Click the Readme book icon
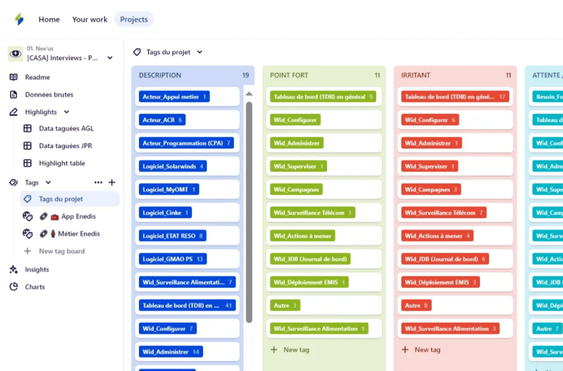This screenshot has height=371, width=563. pos(14,77)
